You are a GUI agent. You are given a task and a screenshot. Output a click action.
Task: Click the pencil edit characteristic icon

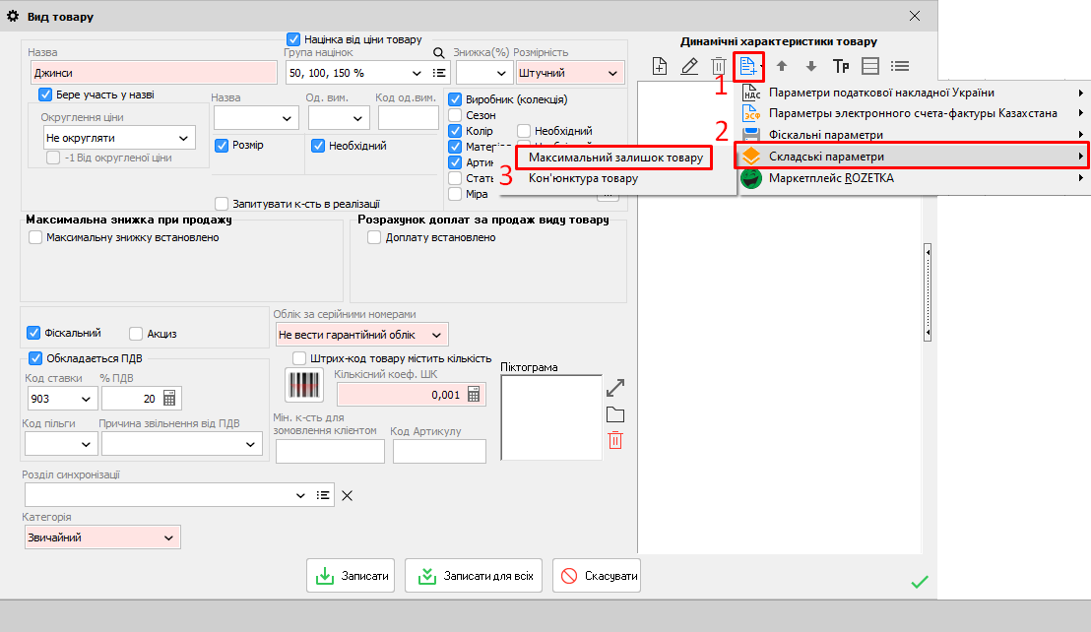tap(689, 66)
